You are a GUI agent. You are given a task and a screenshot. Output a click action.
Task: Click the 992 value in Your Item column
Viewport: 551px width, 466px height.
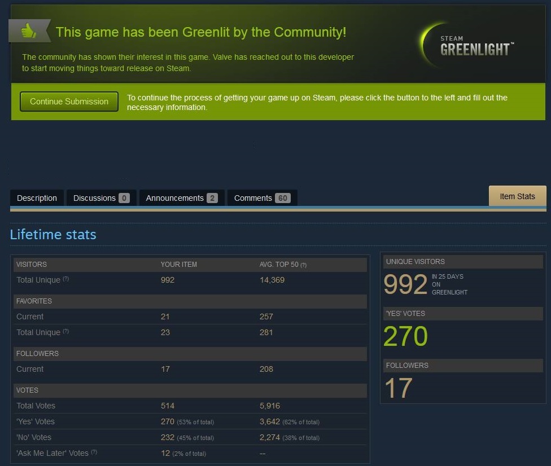pos(168,280)
